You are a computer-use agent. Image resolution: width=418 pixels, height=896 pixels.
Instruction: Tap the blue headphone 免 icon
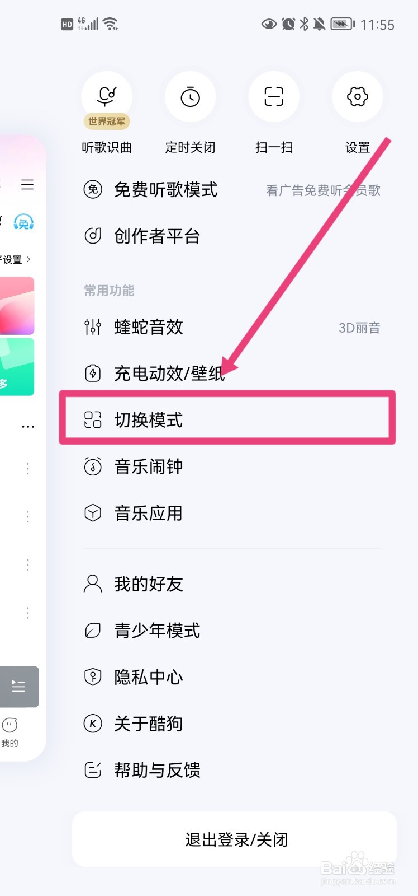pyautogui.click(x=23, y=222)
